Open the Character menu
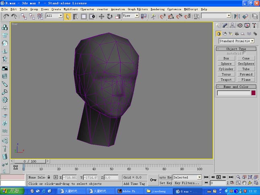Screen dimensions: 260x195 87,9
